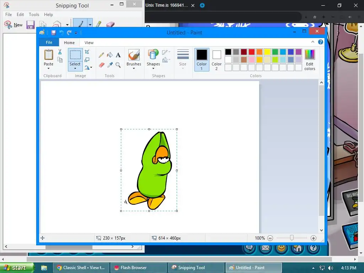This screenshot has width=364, height=273.
Task: Select Color 2 background box
Action: (216, 60)
